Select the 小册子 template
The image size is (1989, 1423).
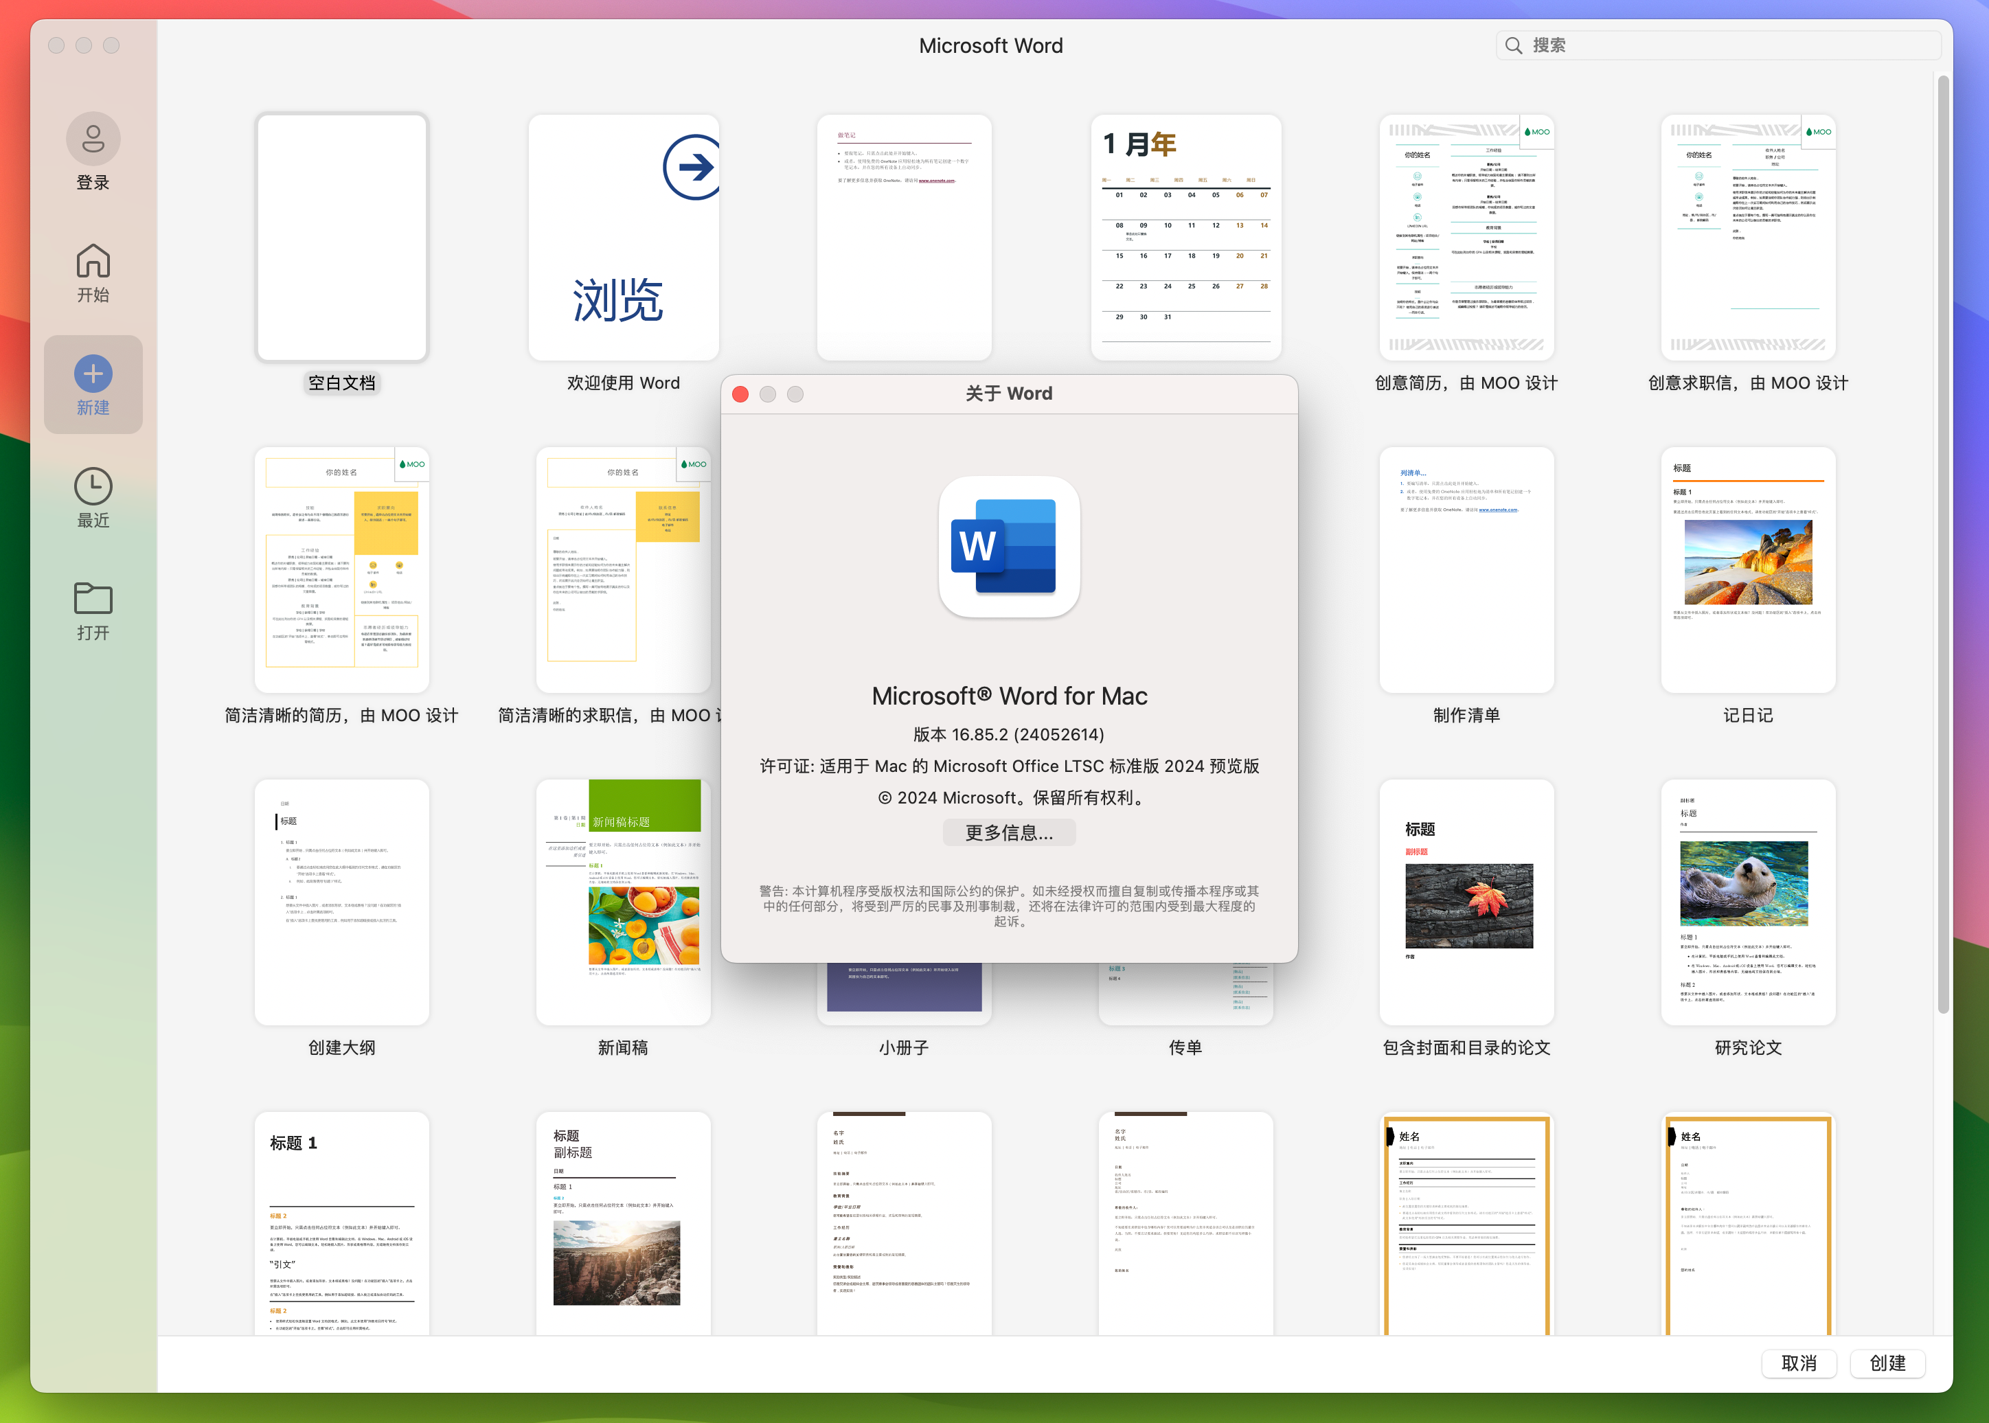point(905,994)
